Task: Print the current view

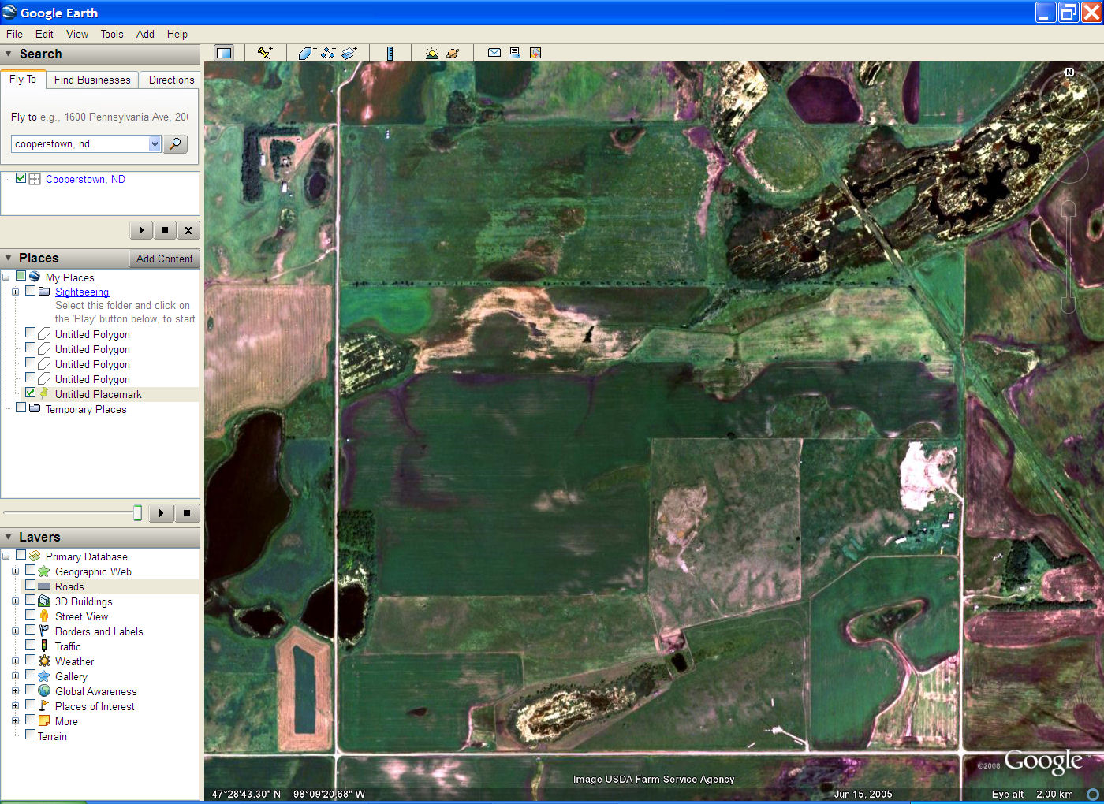Action: [x=514, y=53]
